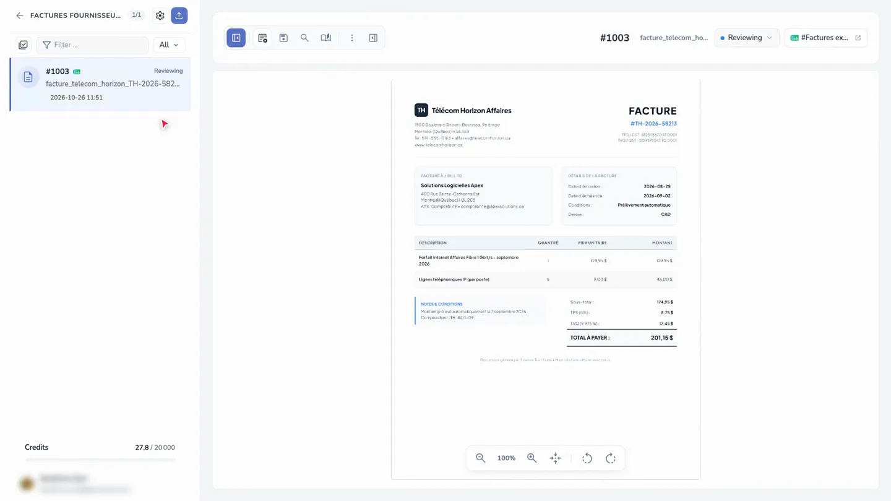Click the Télécom Horizon Affaires company name
The height and width of the screenshot is (501, 891).
471,111
